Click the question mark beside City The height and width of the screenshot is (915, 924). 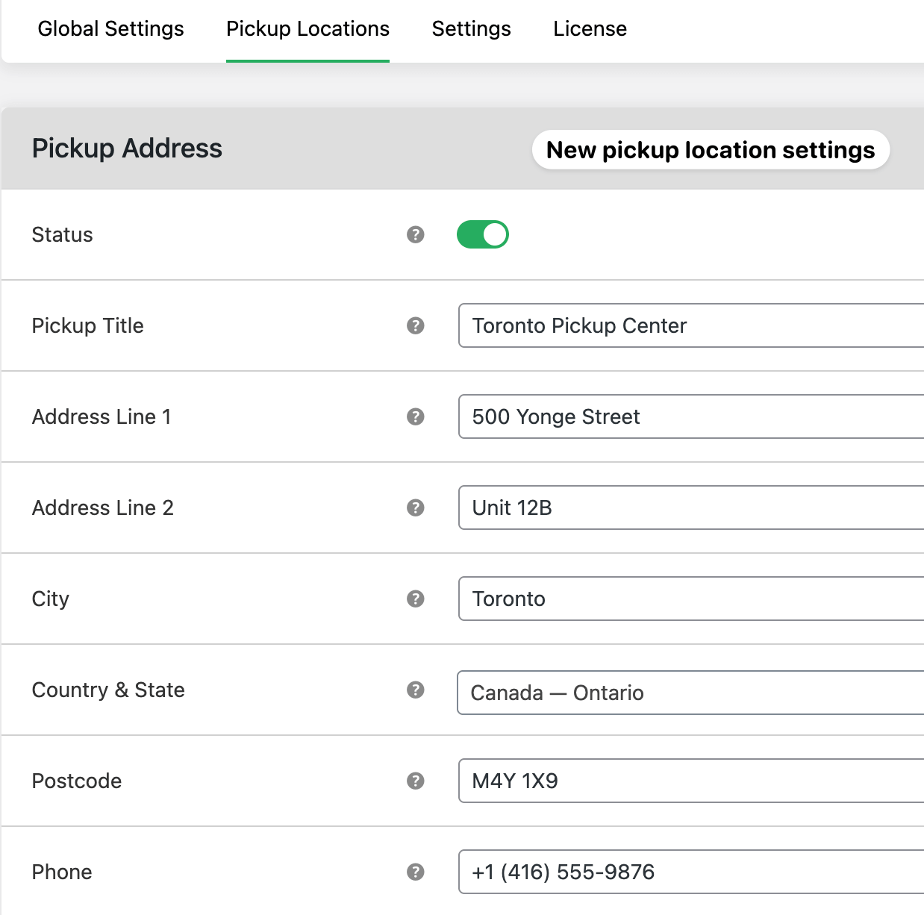coord(415,599)
